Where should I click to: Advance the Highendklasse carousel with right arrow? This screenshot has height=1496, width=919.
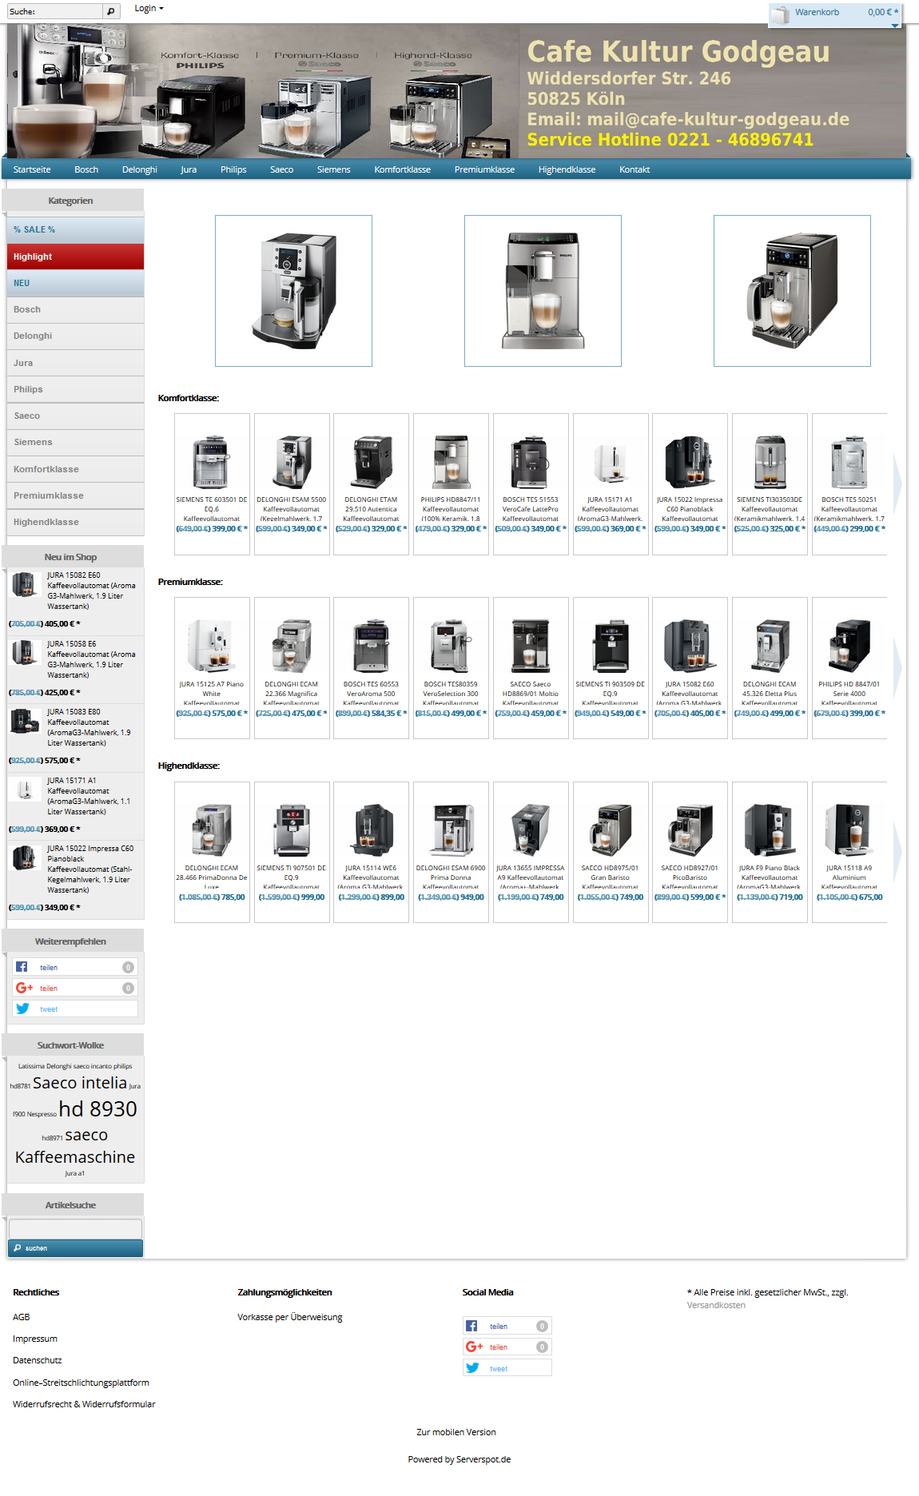point(897,850)
